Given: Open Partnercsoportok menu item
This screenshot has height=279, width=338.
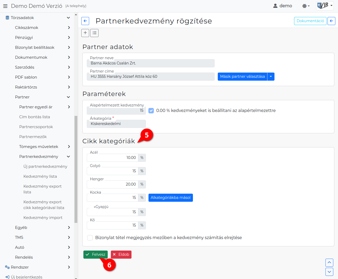Looking at the screenshot, I should pyautogui.click(x=36, y=127).
